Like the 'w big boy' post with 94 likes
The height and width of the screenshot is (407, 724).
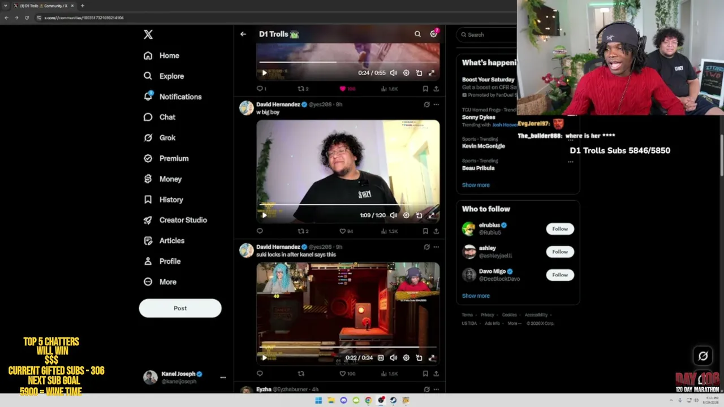pos(342,231)
